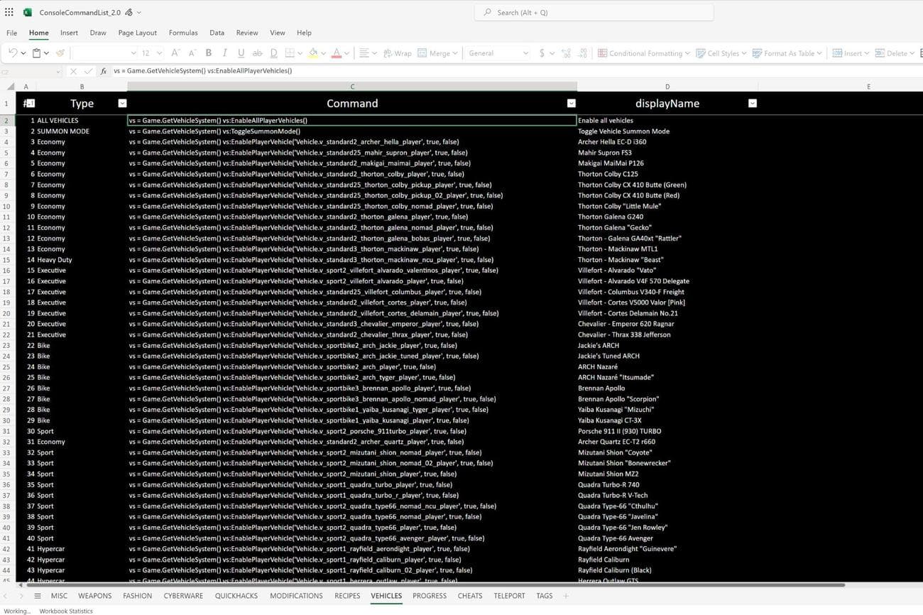Open Workbook Statistics in the status bar
This screenshot has width=923, height=615.
[x=66, y=611]
